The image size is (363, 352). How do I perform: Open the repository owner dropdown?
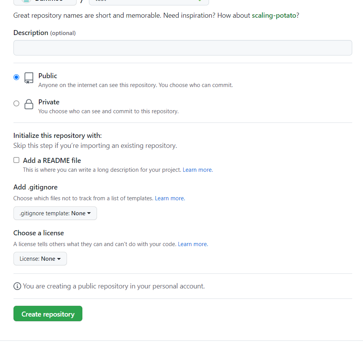tap(45, 1)
